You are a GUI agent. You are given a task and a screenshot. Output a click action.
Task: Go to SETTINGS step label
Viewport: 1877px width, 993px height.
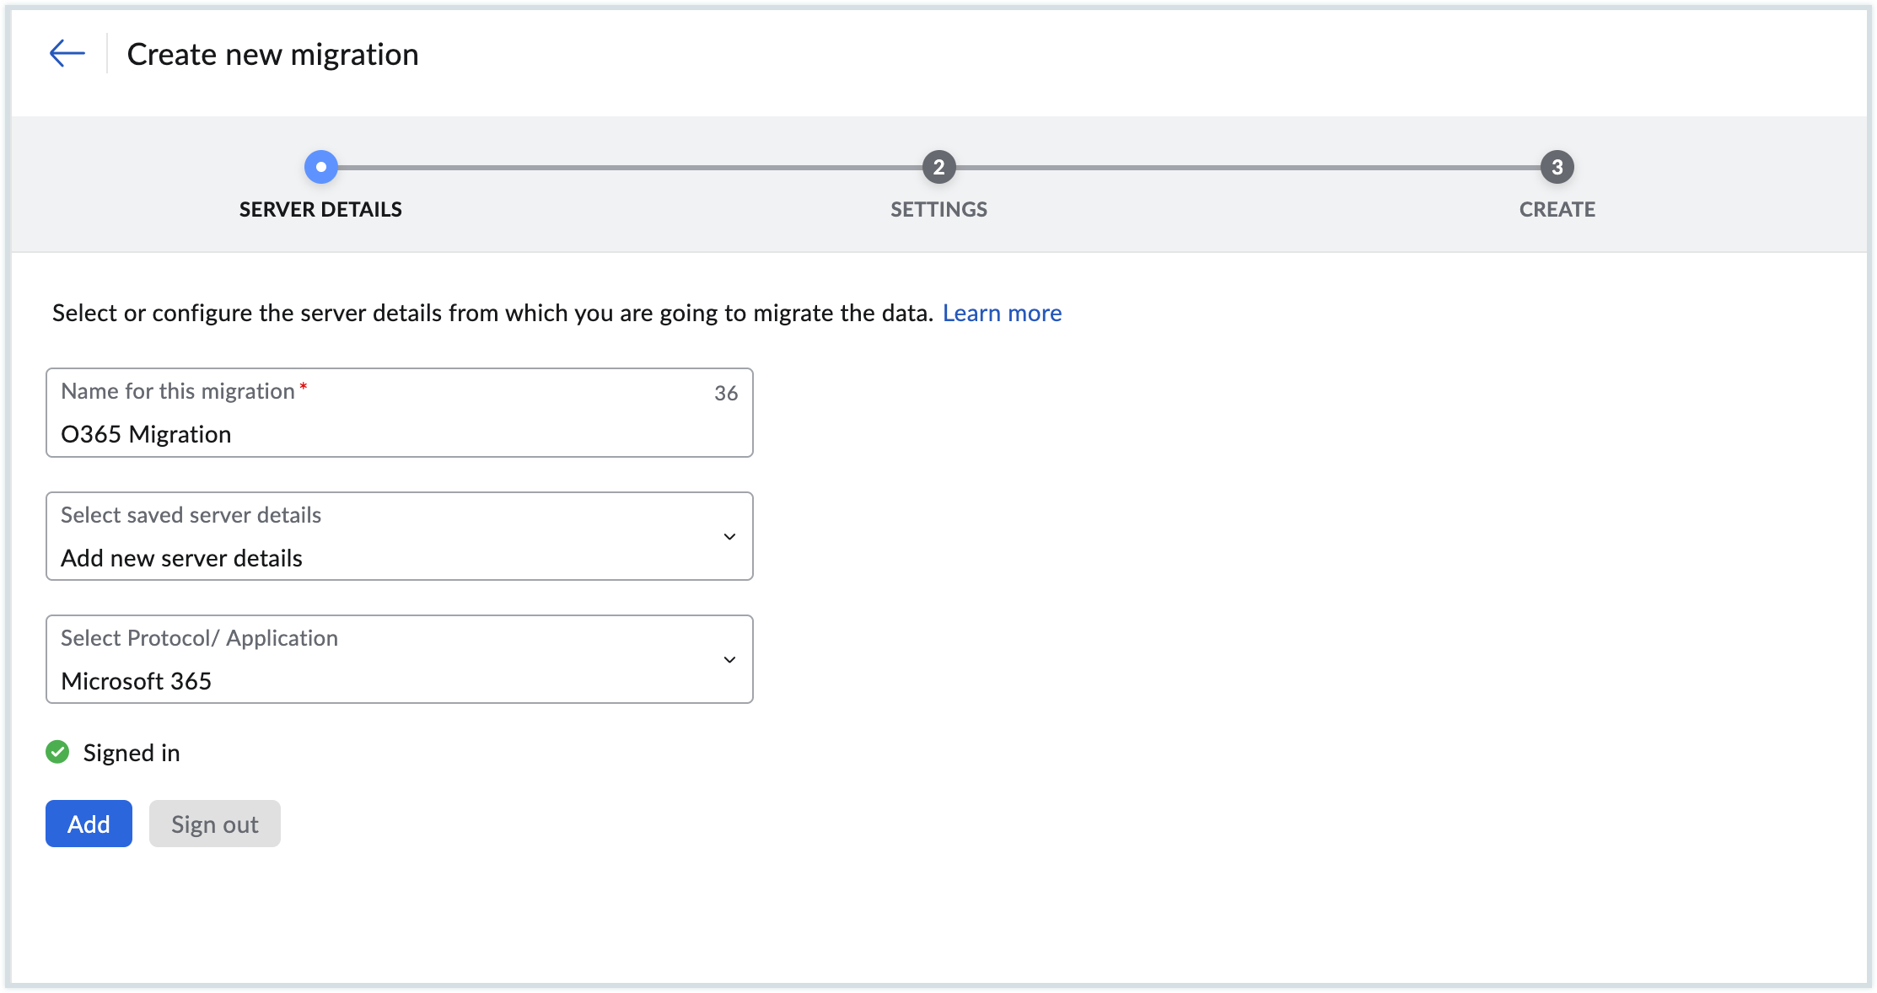pos(938,209)
